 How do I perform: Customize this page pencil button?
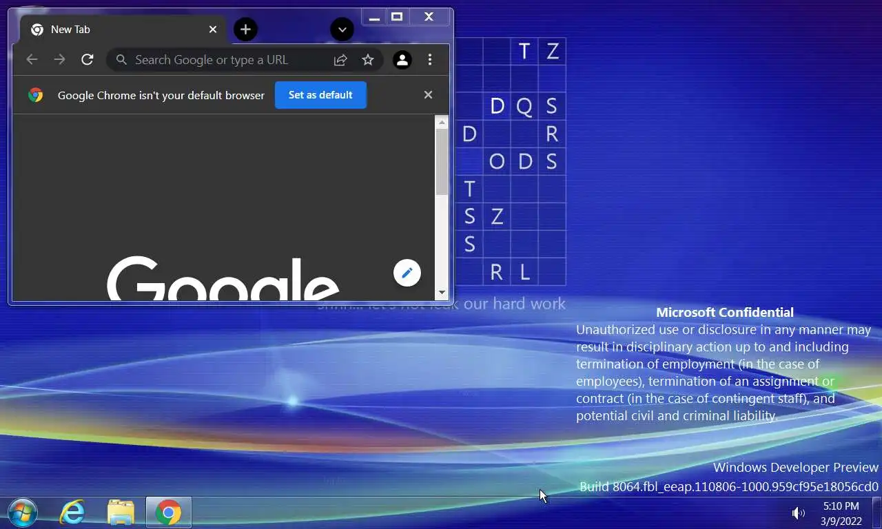pos(407,273)
